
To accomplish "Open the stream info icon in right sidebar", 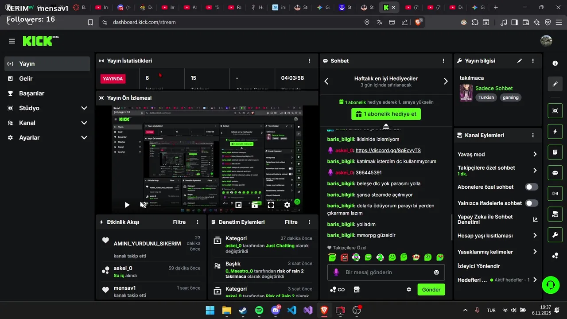I will 555,63.
